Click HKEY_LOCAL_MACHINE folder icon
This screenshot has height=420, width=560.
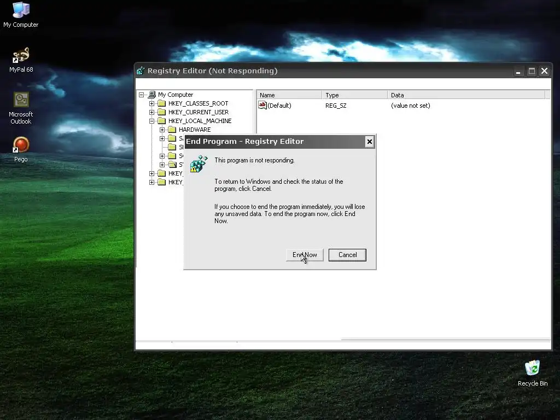pos(162,121)
